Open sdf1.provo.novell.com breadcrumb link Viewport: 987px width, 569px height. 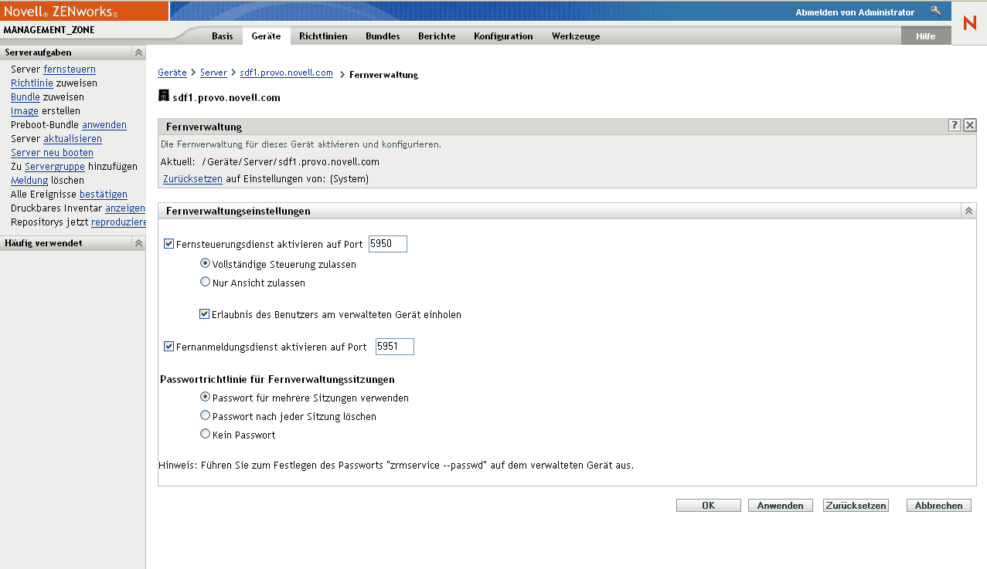click(287, 73)
